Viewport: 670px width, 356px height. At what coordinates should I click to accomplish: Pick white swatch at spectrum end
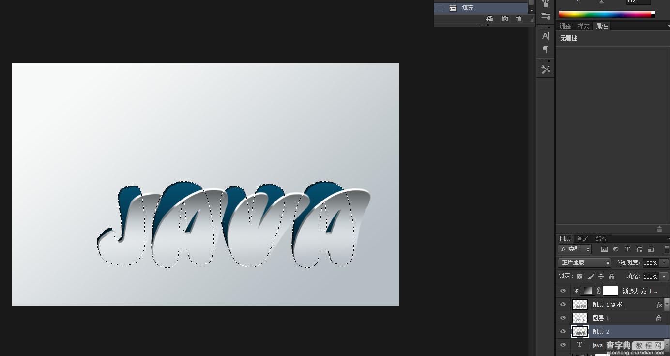(653, 13)
